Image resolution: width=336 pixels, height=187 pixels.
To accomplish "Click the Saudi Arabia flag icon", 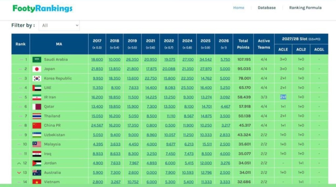I will [x=37, y=59].
